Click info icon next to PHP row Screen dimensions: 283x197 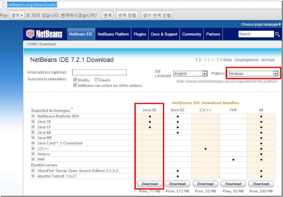click(x=33, y=159)
